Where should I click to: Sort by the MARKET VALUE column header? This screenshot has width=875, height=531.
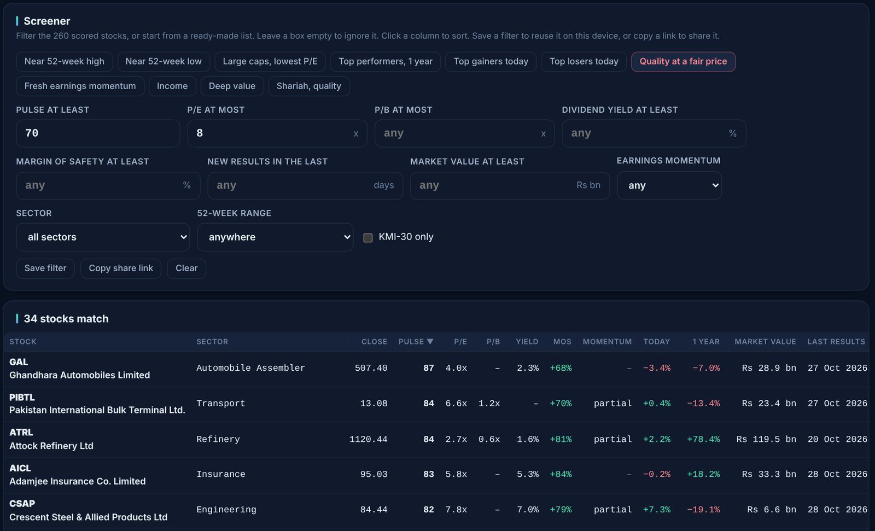[765, 342]
